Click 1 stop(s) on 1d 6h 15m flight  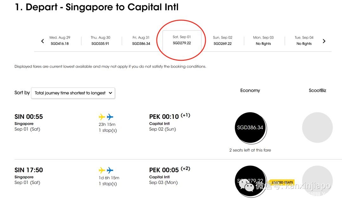click(108, 184)
